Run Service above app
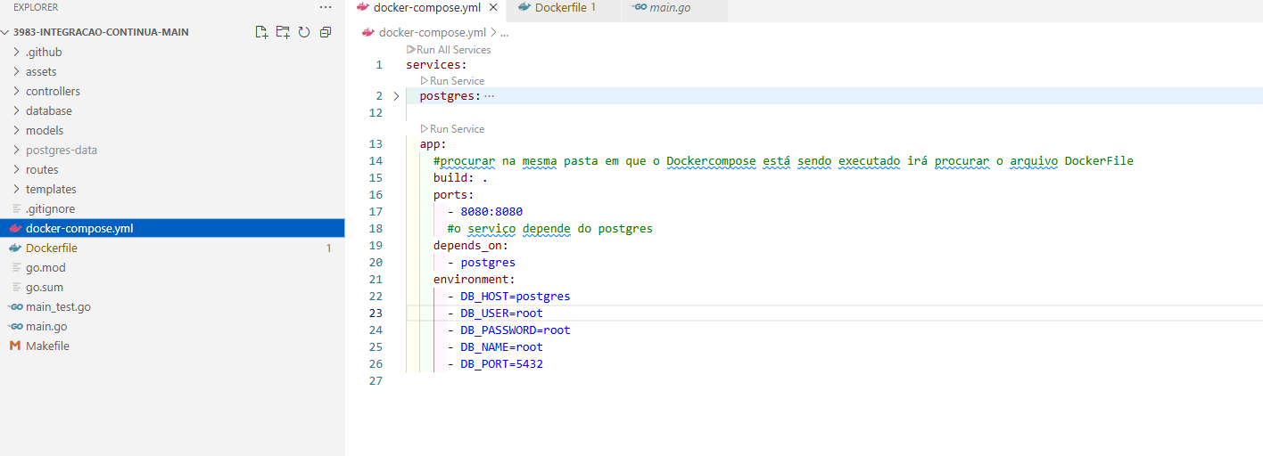The image size is (1263, 456). [x=452, y=129]
